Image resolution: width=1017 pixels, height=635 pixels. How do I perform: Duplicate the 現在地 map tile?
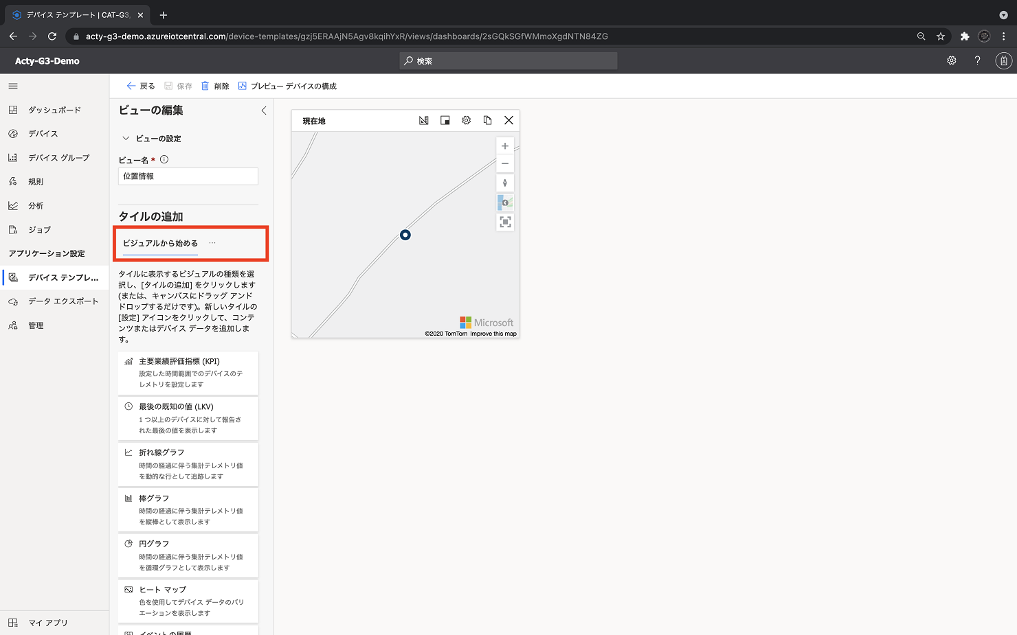tap(488, 121)
